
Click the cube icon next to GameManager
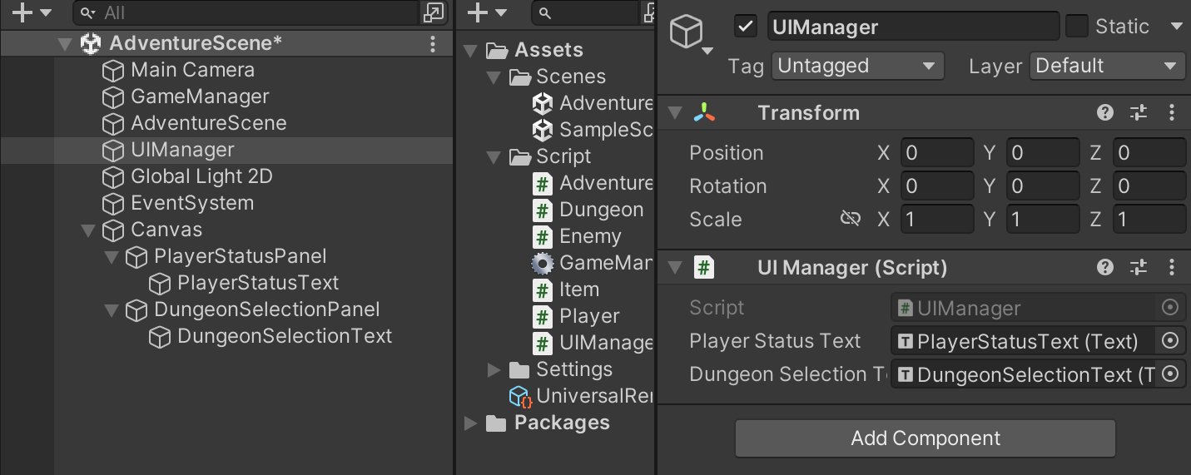point(113,97)
